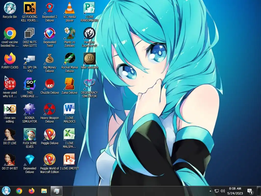Open the network status tray icon
The image size is (261, 196).
(x=217, y=191)
